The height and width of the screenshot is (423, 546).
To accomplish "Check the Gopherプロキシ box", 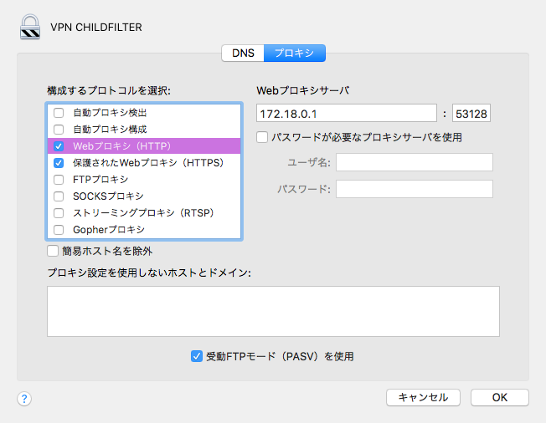I will click(x=59, y=229).
